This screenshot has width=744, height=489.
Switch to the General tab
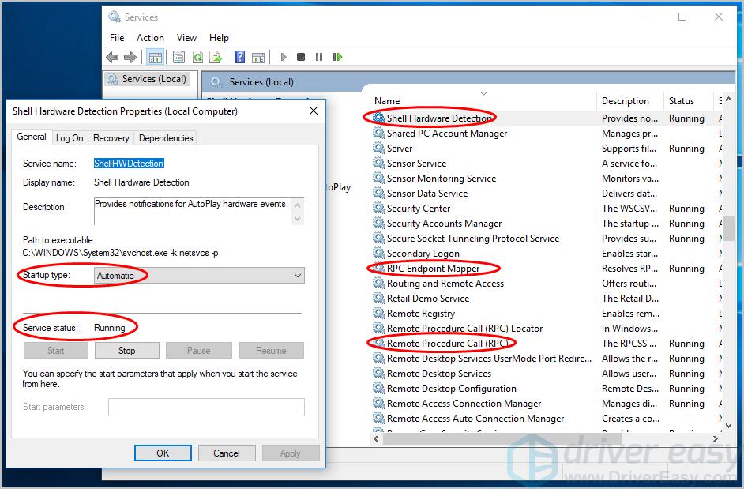[32, 137]
